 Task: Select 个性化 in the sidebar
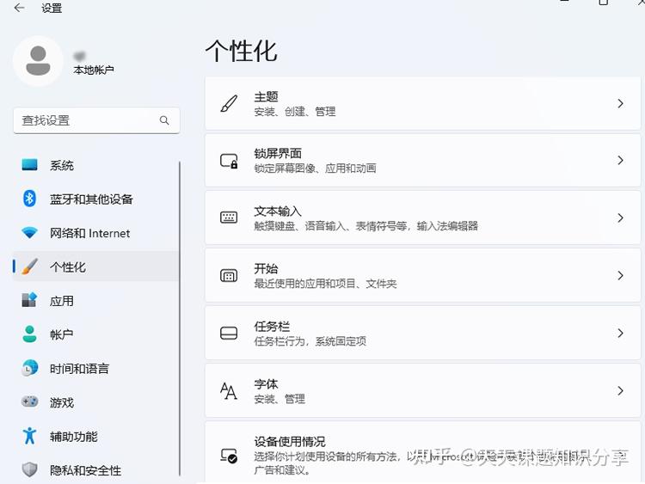coord(95,267)
